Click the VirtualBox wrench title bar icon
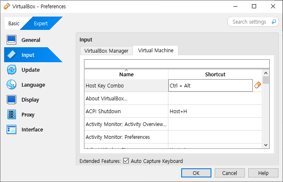 [7, 6]
